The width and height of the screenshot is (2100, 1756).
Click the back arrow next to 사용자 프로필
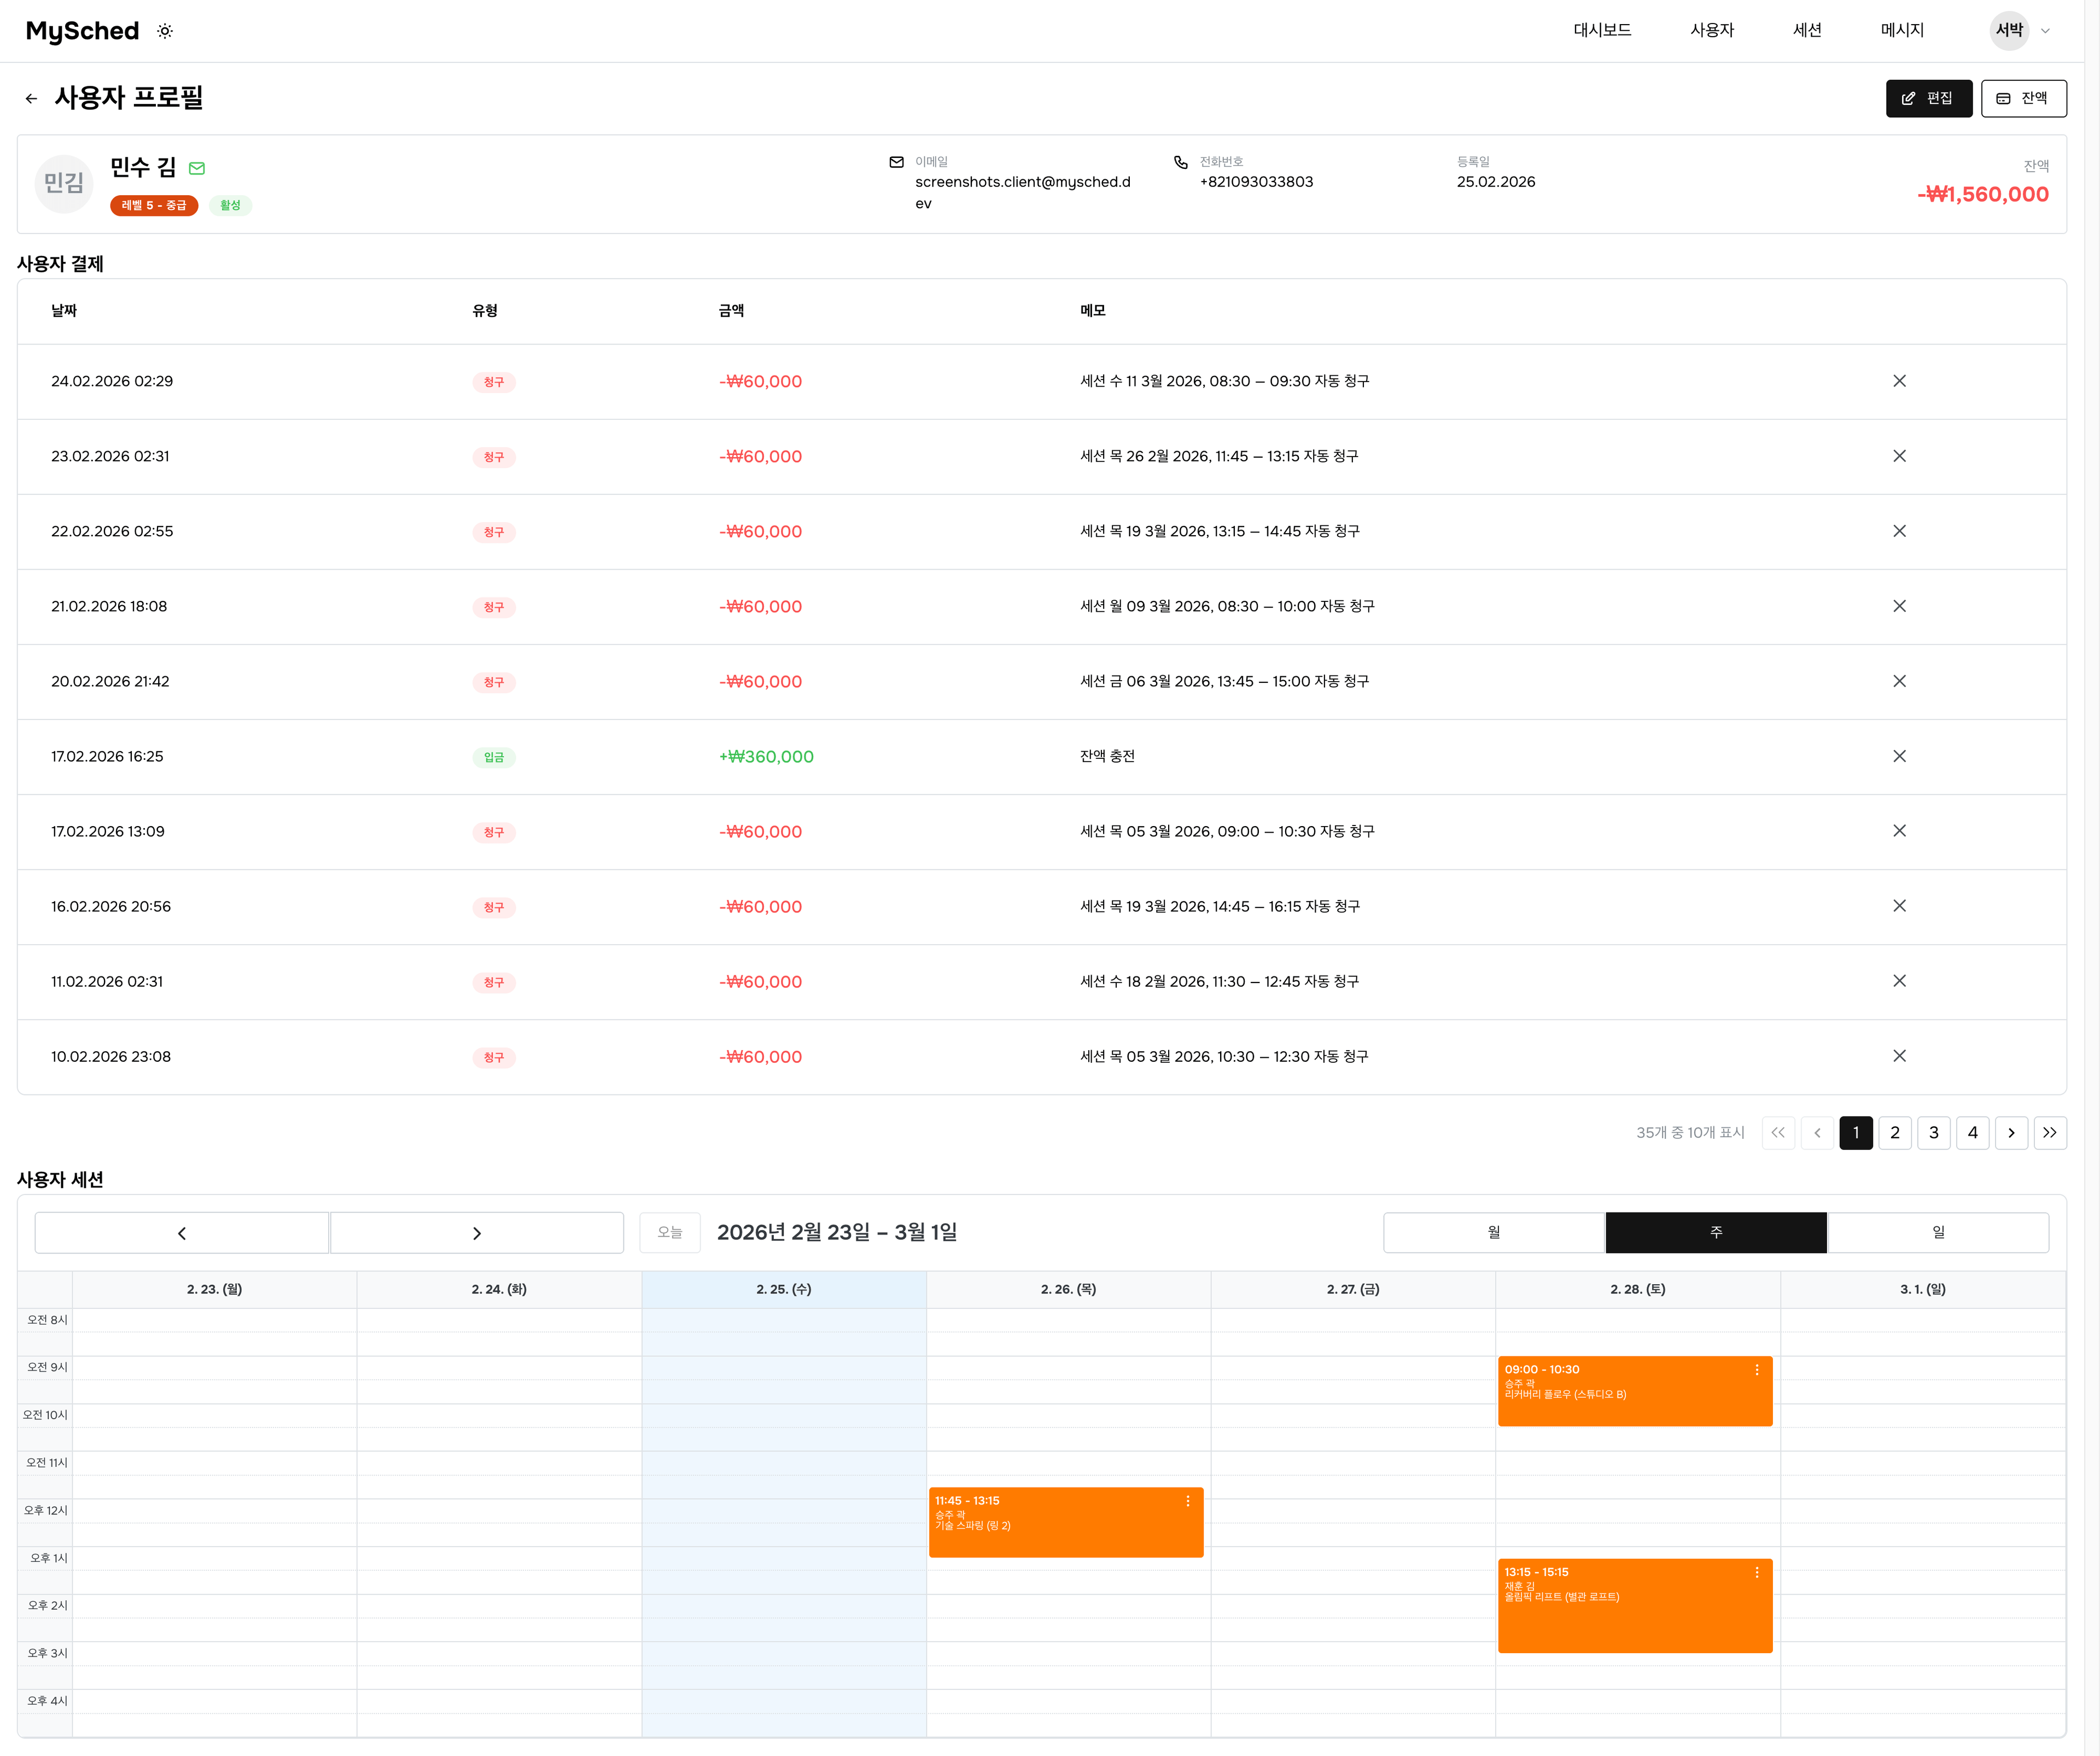click(31, 98)
